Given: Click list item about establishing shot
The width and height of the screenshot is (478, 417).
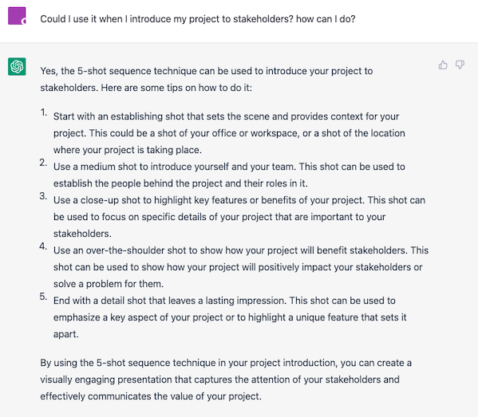Looking at the screenshot, I should click(x=229, y=133).
